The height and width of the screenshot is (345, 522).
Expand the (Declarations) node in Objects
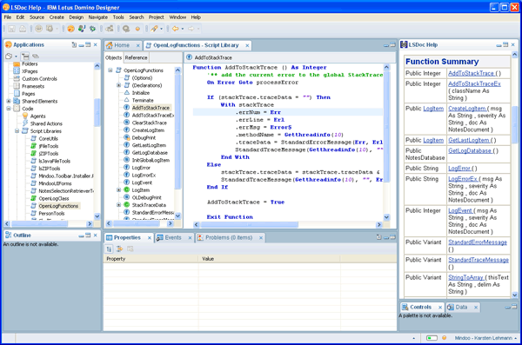pos(118,85)
